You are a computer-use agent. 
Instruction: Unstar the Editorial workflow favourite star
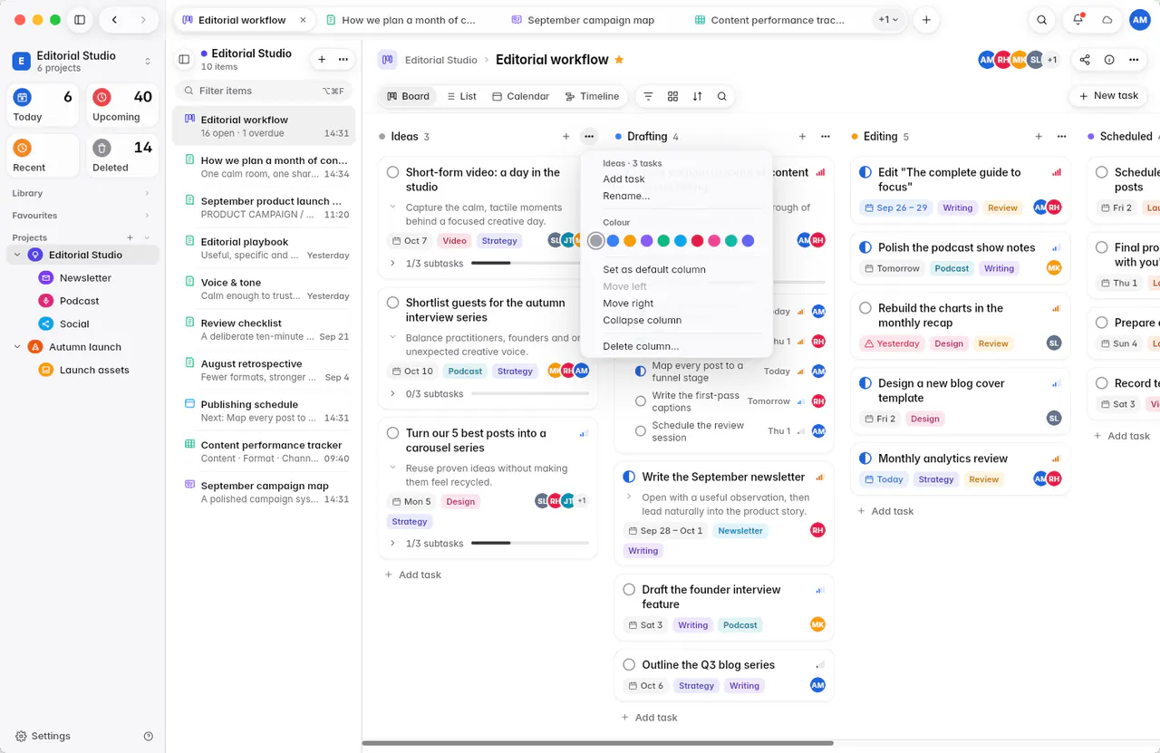(619, 60)
